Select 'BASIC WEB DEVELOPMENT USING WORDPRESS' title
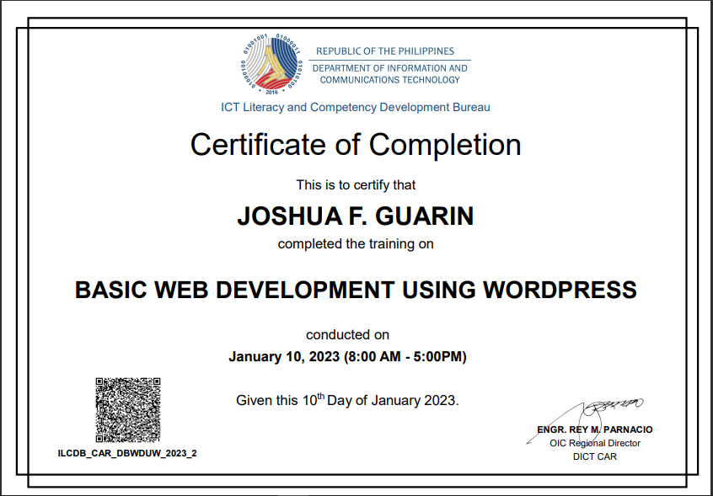This screenshot has height=496, width=713. [356, 290]
